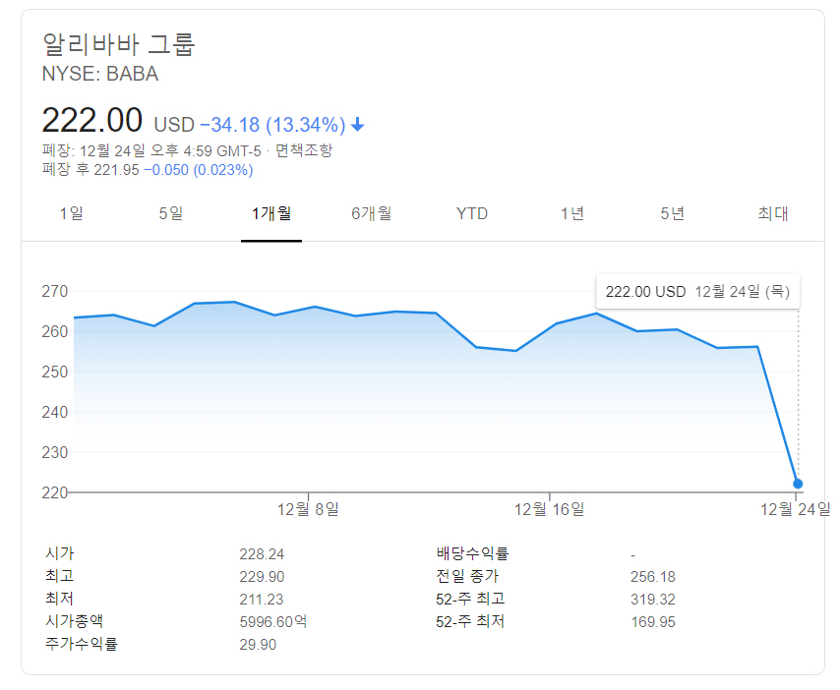Open the YTD performance view
Image resolution: width=840 pixels, height=690 pixels.
[471, 213]
